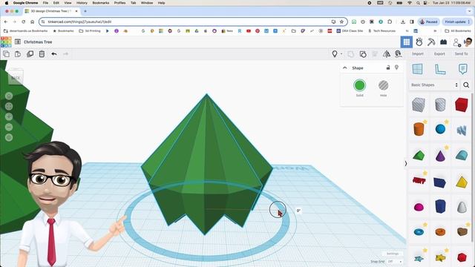Click the Mirror tool icon
Image resolution: width=475 pixels, height=267 pixels.
point(387,54)
